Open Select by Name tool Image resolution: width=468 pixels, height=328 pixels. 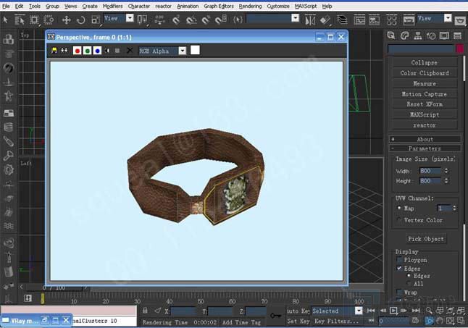[20, 20]
